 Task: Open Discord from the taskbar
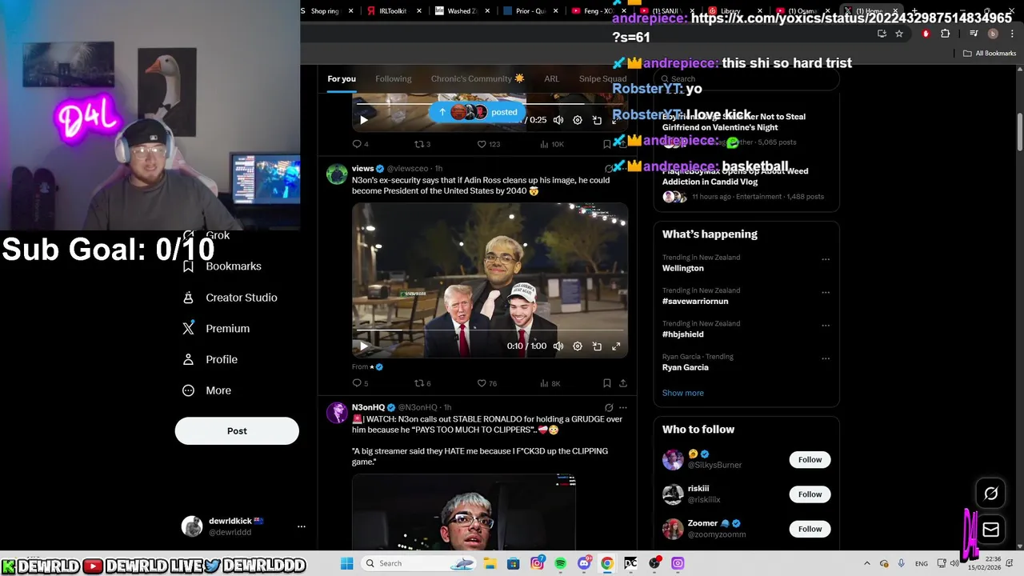[584, 563]
